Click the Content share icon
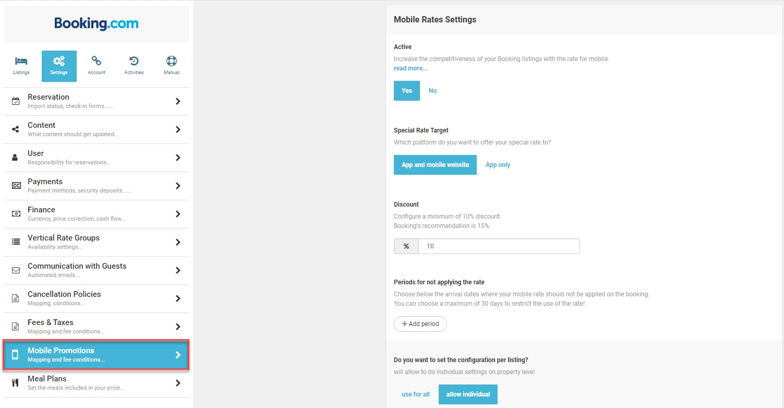Image resolution: width=784 pixels, height=408 pixels. pos(16,129)
